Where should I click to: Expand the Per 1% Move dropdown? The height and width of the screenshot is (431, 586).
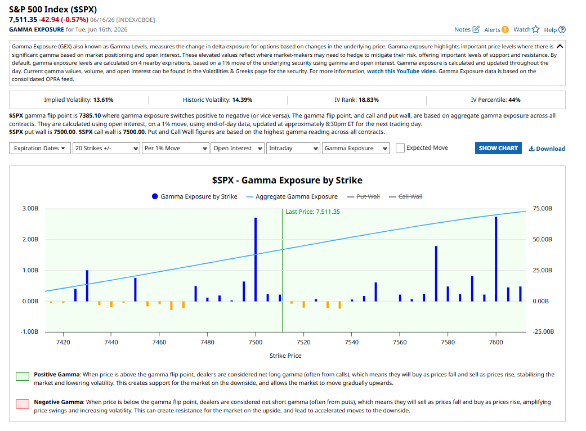pyautogui.click(x=175, y=149)
